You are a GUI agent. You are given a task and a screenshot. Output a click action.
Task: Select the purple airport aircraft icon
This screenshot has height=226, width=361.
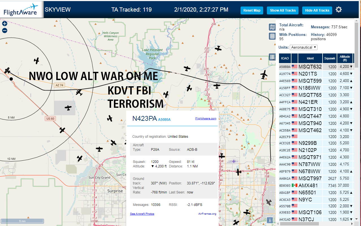click(234, 161)
